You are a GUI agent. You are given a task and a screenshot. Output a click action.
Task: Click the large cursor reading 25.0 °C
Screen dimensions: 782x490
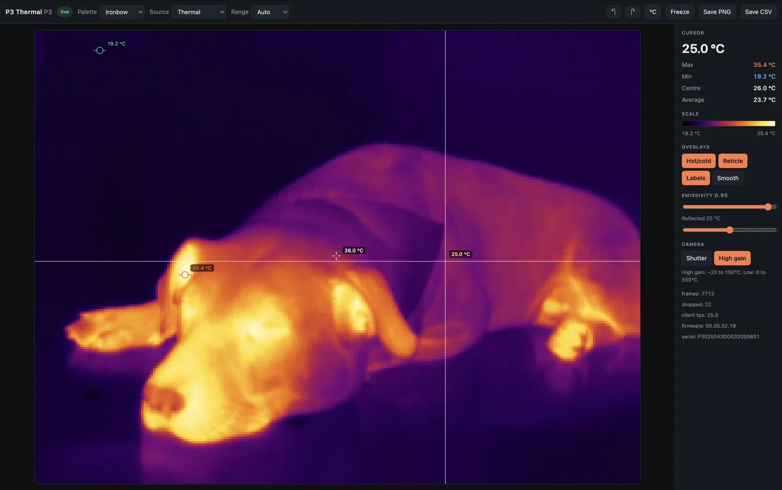pyautogui.click(x=703, y=49)
